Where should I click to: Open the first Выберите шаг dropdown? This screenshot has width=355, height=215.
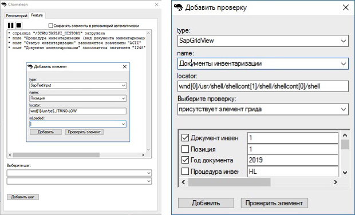(x=149, y=173)
